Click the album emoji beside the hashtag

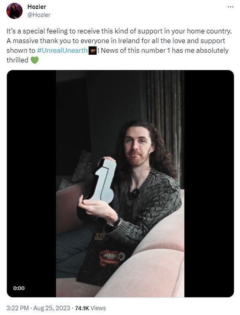tap(93, 51)
